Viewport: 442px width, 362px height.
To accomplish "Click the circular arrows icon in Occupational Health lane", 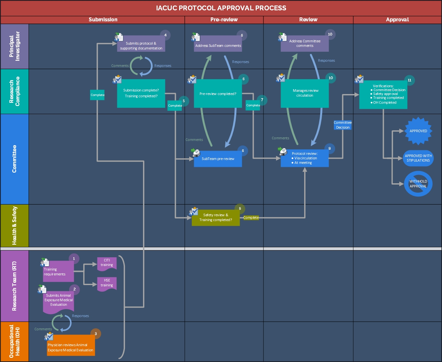I will click(62, 323).
